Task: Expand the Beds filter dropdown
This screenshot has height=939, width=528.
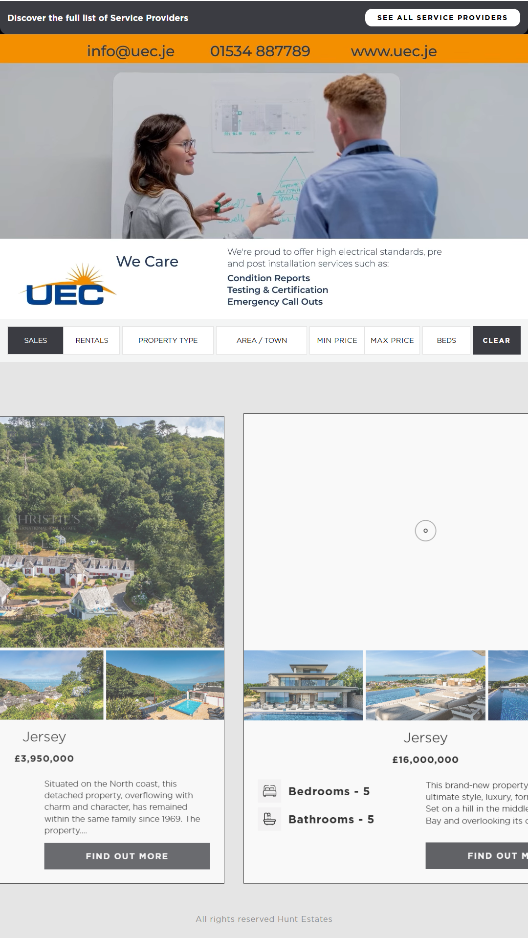Action: pos(446,340)
